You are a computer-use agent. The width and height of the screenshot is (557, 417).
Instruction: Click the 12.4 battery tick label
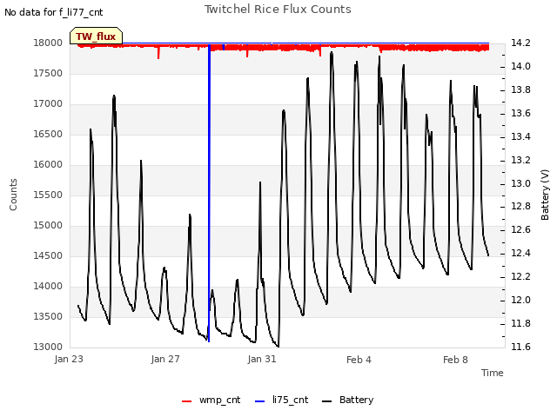point(520,254)
